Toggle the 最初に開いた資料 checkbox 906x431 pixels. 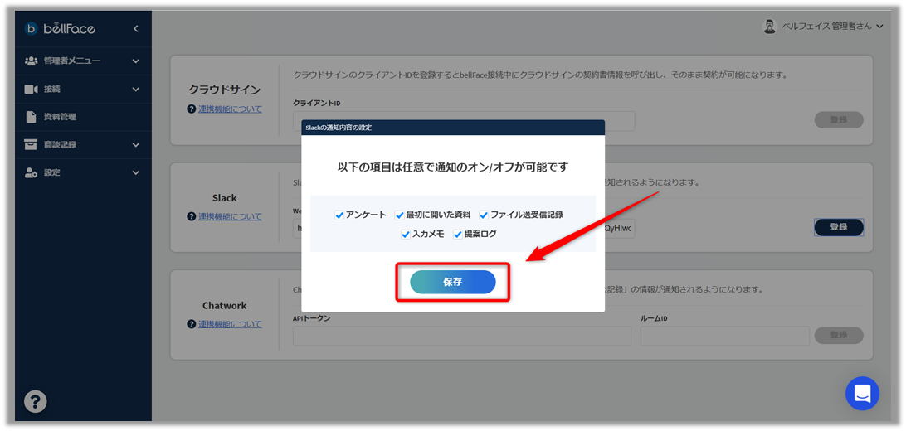pos(399,215)
